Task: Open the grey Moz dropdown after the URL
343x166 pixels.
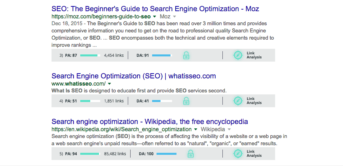Action: click(x=174, y=17)
